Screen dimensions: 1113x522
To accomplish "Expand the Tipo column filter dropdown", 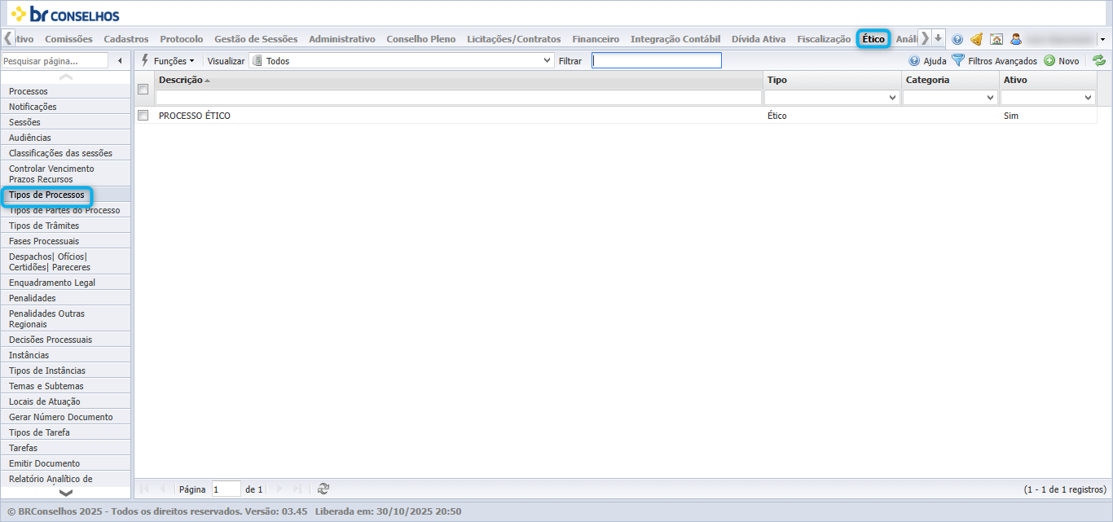I will point(893,98).
